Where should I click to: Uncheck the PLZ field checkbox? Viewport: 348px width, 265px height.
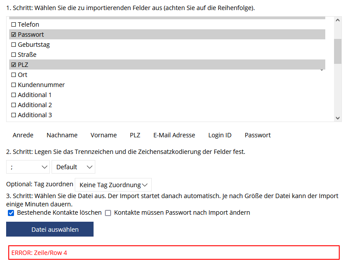coord(14,65)
